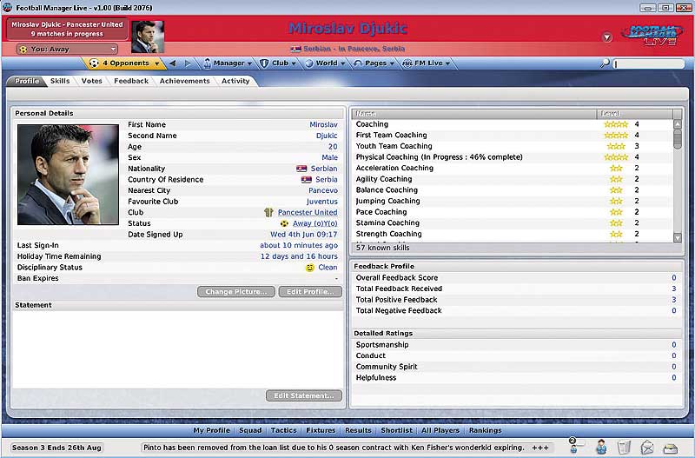The image size is (695, 458).
Task: Click the Overall Feedback Score row
Action: click(516, 278)
